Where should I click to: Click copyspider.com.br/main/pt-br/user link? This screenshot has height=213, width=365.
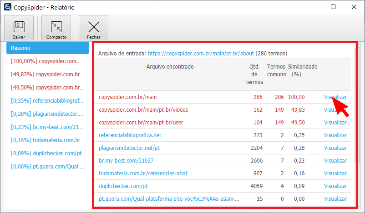(x=141, y=123)
